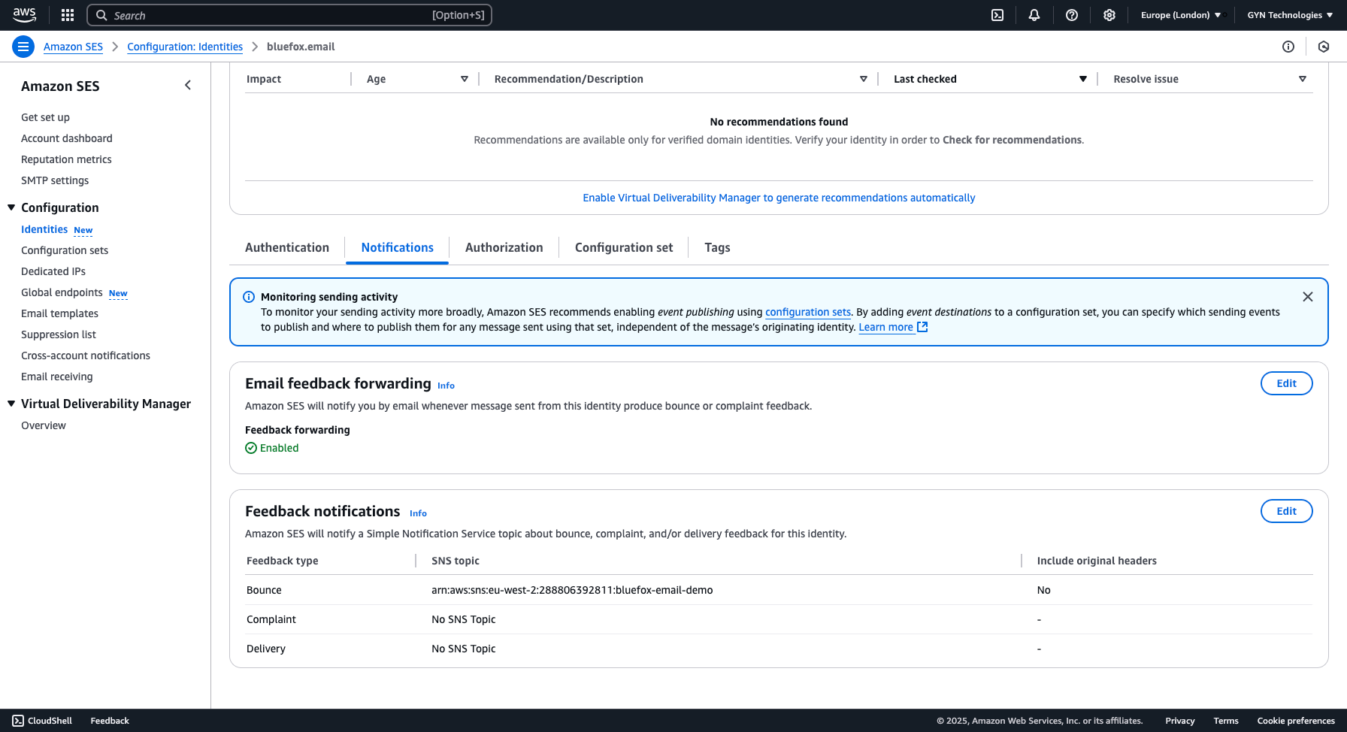Image resolution: width=1347 pixels, height=732 pixels.
Task: Sort by the Last checked column
Action: (x=1082, y=79)
